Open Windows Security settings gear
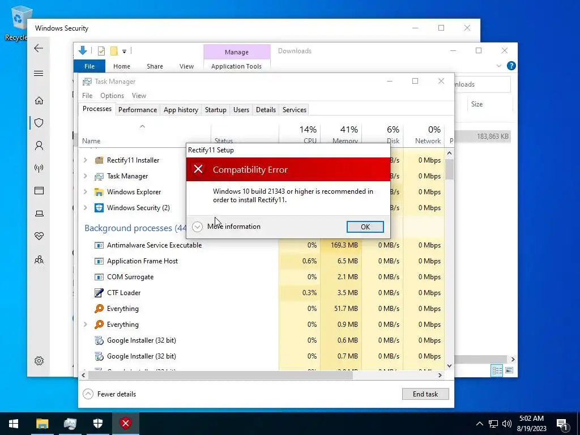This screenshot has height=435, width=580. tap(39, 361)
